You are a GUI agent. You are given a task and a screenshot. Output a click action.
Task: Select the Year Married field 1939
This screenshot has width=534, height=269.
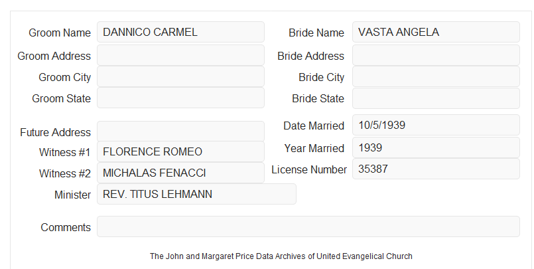click(436, 147)
